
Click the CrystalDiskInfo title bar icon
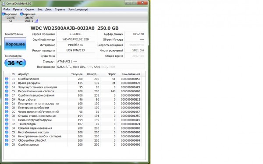4,3
